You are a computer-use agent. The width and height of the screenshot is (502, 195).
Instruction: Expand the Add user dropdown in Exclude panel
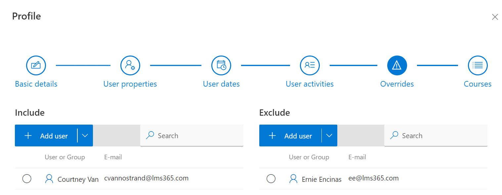click(329, 136)
